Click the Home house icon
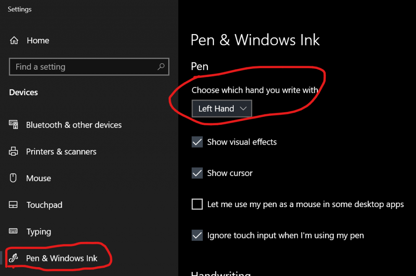Image resolution: width=416 pixels, height=276 pixels. coord(14,41)
